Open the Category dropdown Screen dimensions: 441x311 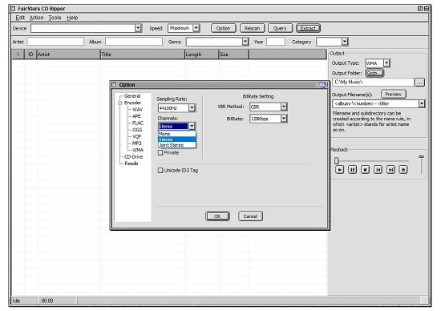click(x=345, y=42)
